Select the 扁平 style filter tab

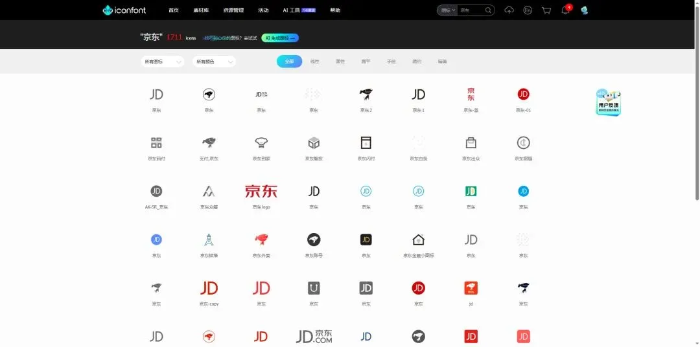[x=366, y=62]
